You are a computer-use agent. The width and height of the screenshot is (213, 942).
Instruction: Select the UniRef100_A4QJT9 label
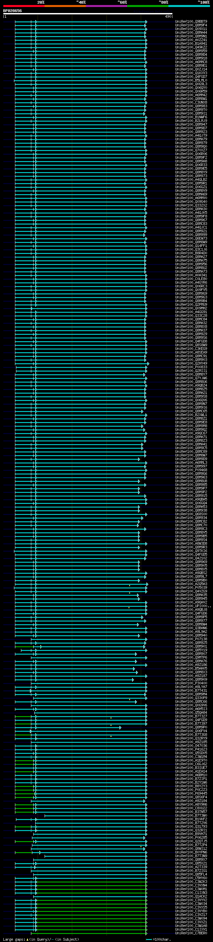[191, 136]
